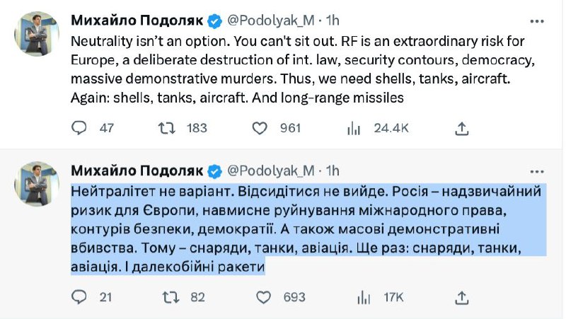Viewport: 566px width, 319px height.
Task: Open the 1h timestamp of the Ukrainian tweet
Action: (x=333, y=170)
